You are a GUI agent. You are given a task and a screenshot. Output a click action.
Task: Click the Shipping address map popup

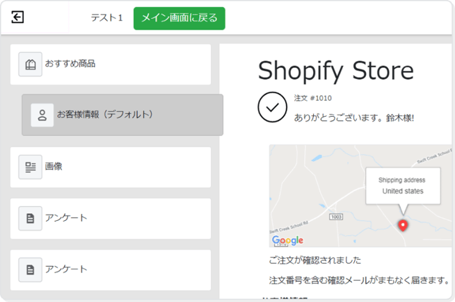click(403, 185)
